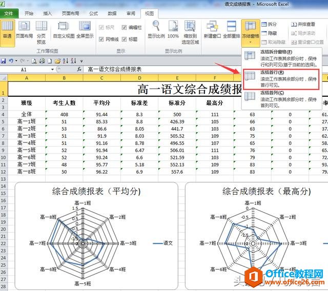Click cell with 考生人数 header

coord(64,103)
